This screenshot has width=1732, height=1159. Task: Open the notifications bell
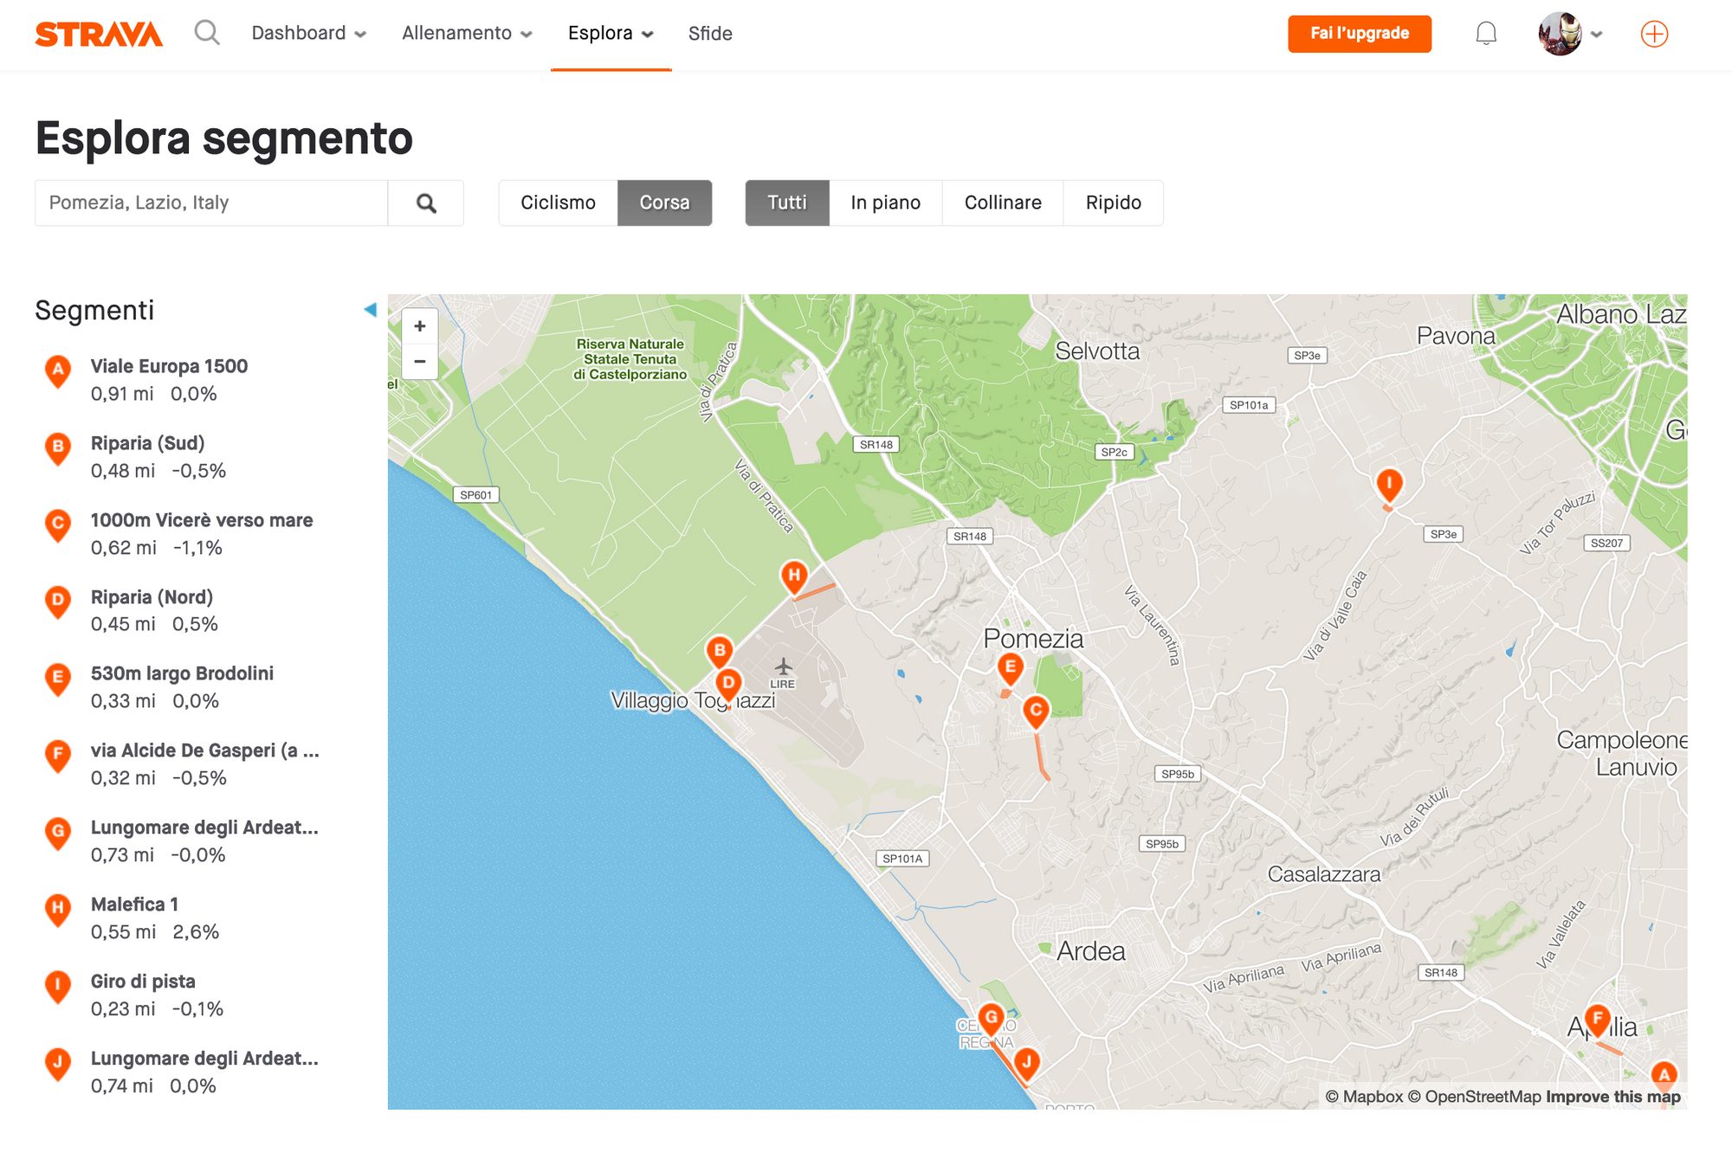(1486, 34)
